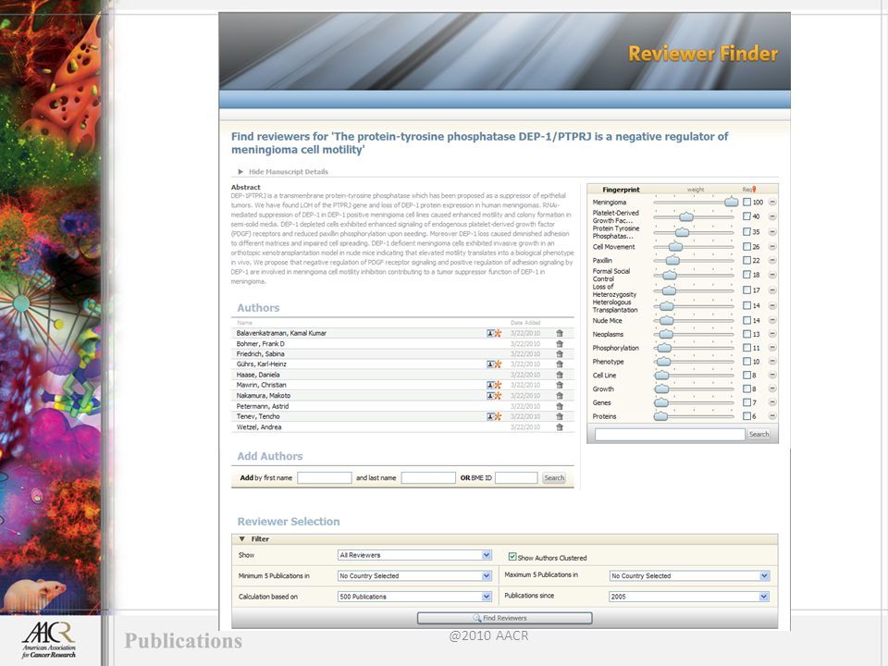Adjust the Meningioma weight slider
This screenshot has width=888, height=666.
(731, 202)
